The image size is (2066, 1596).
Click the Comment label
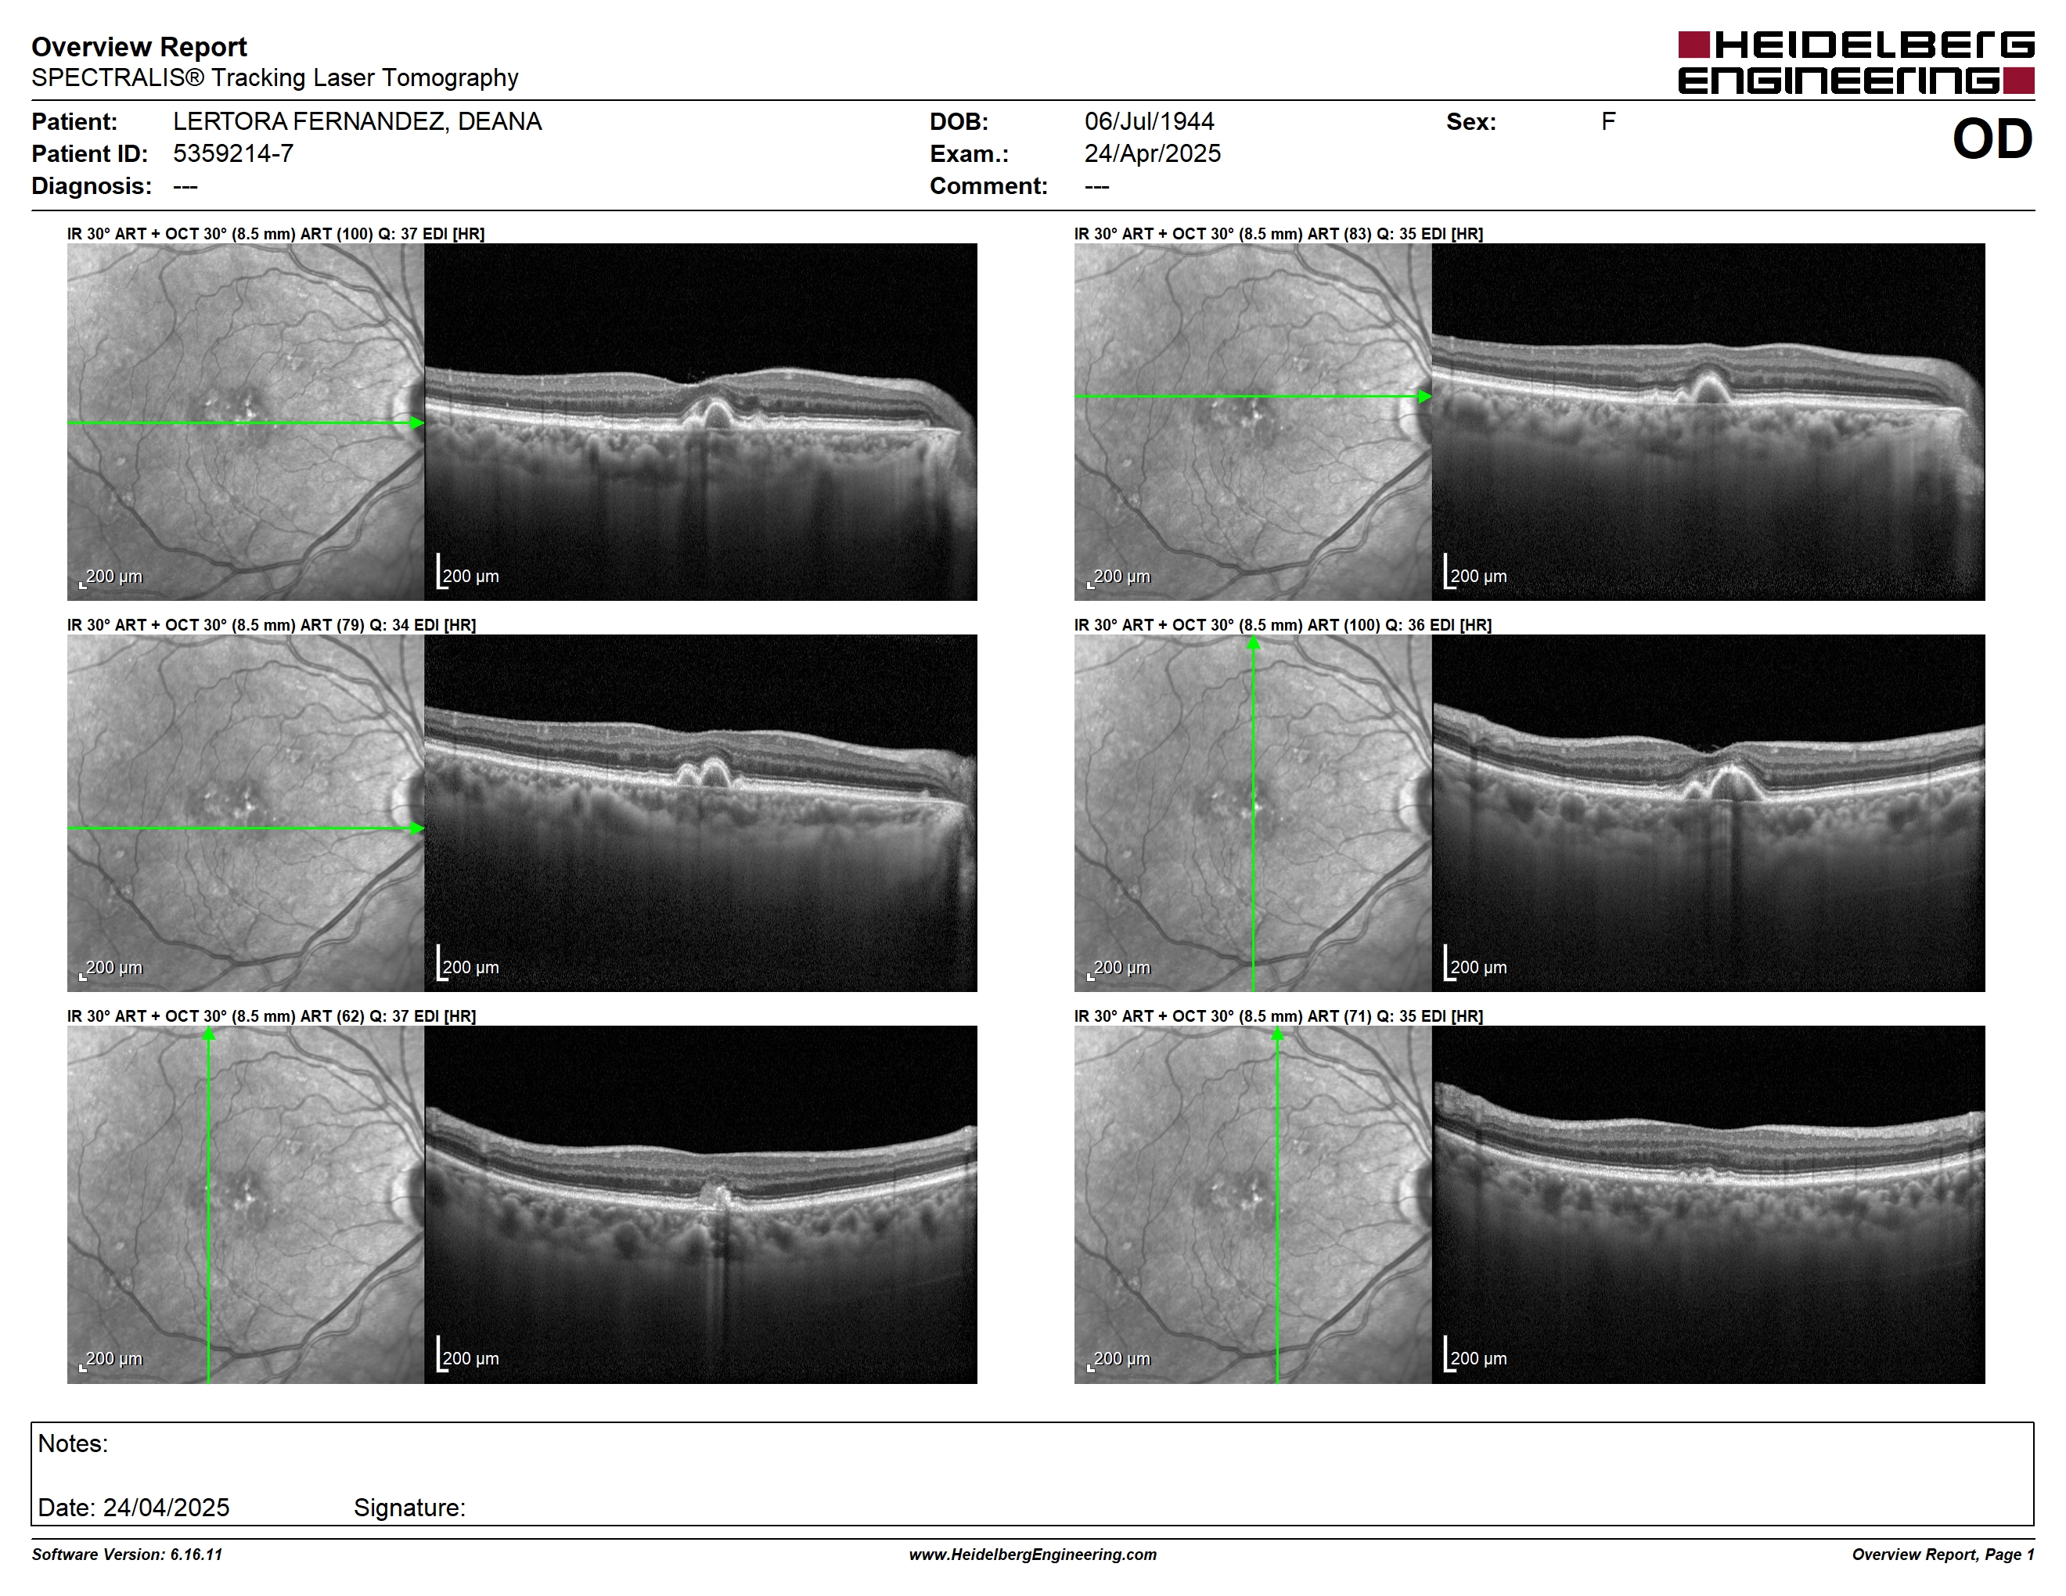point(988,185)
